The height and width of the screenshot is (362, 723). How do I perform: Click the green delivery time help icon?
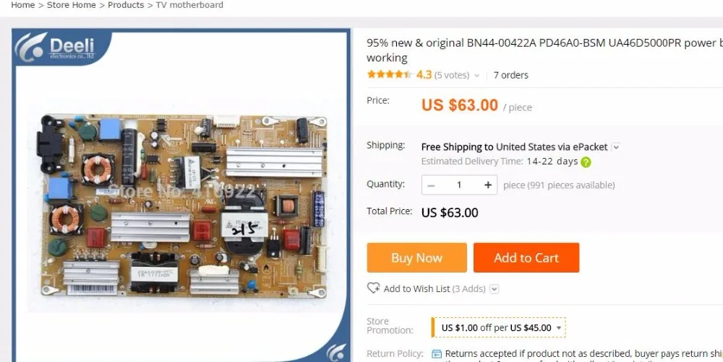[x=586, y=162]
